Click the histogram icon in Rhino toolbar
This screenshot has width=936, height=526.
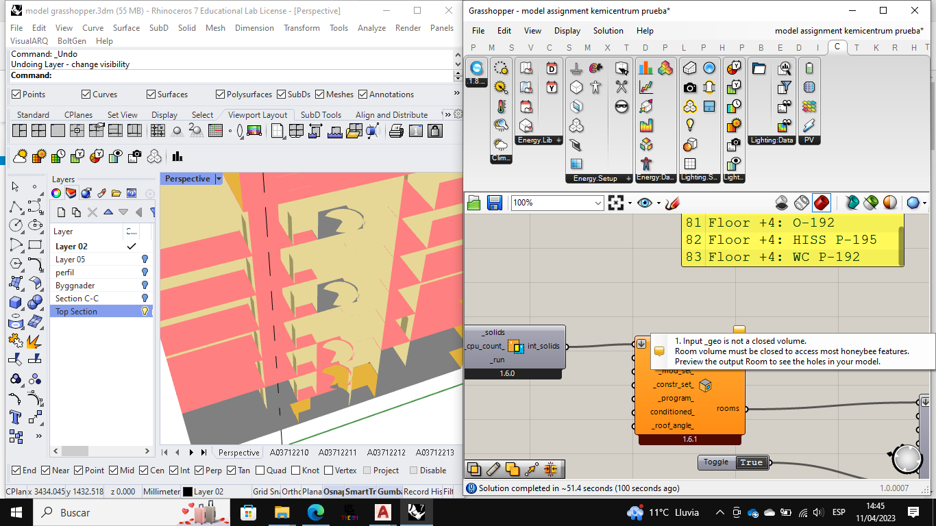click(177, 156)
